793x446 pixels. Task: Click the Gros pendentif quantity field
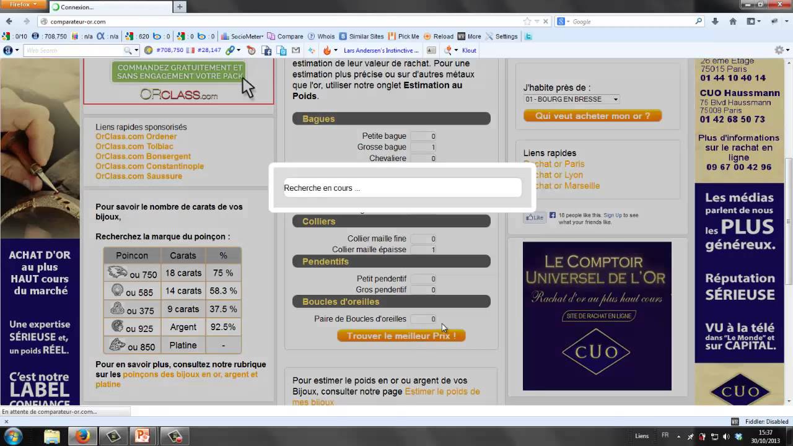(423, 290)
